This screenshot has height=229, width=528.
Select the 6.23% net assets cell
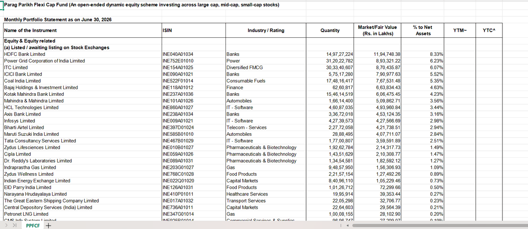(423, 61)
